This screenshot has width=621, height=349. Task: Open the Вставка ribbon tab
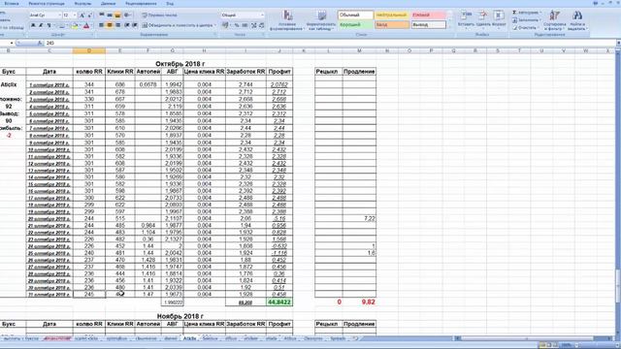(x=12, y=4)
